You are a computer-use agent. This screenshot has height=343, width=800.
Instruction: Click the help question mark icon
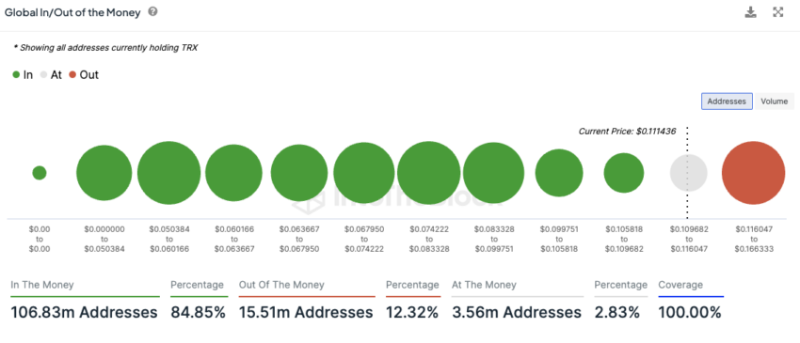[x=152, y=11]
